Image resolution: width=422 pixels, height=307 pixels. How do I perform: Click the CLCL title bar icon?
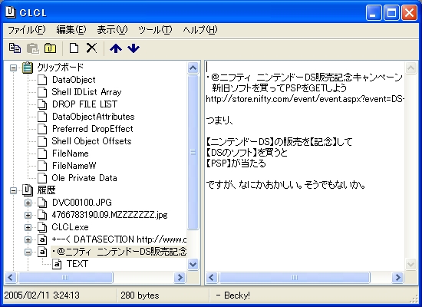(11, 12)
